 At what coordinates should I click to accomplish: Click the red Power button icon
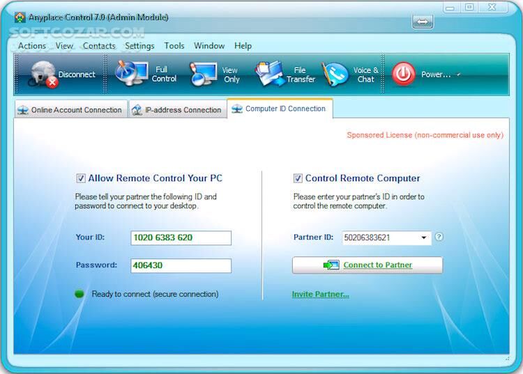403,74
